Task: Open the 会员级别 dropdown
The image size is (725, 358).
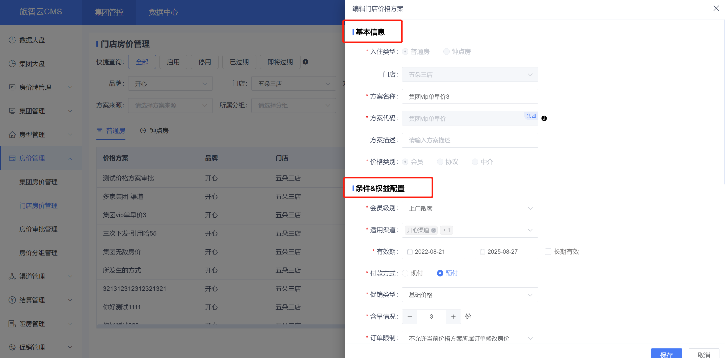Action: click(x=470, y=208)
